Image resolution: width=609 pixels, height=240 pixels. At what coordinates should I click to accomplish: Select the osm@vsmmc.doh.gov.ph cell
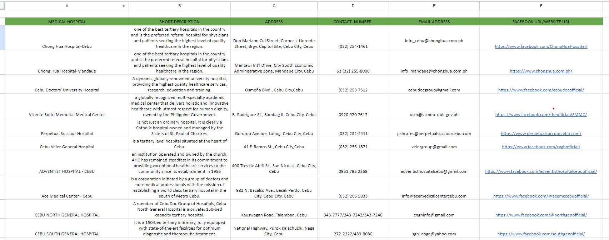pyautogui.click(x=434, y=106)
